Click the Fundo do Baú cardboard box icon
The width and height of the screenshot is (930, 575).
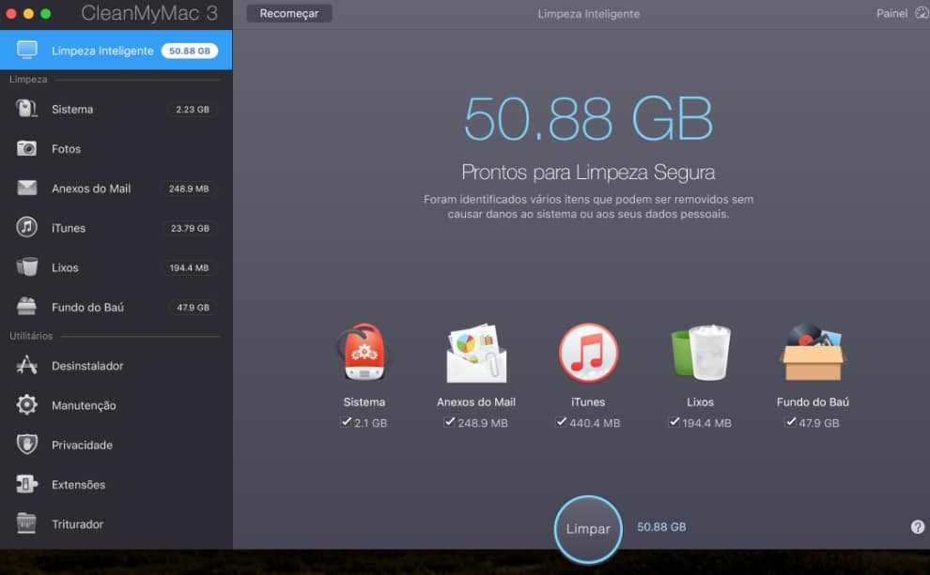click(813, 353)
